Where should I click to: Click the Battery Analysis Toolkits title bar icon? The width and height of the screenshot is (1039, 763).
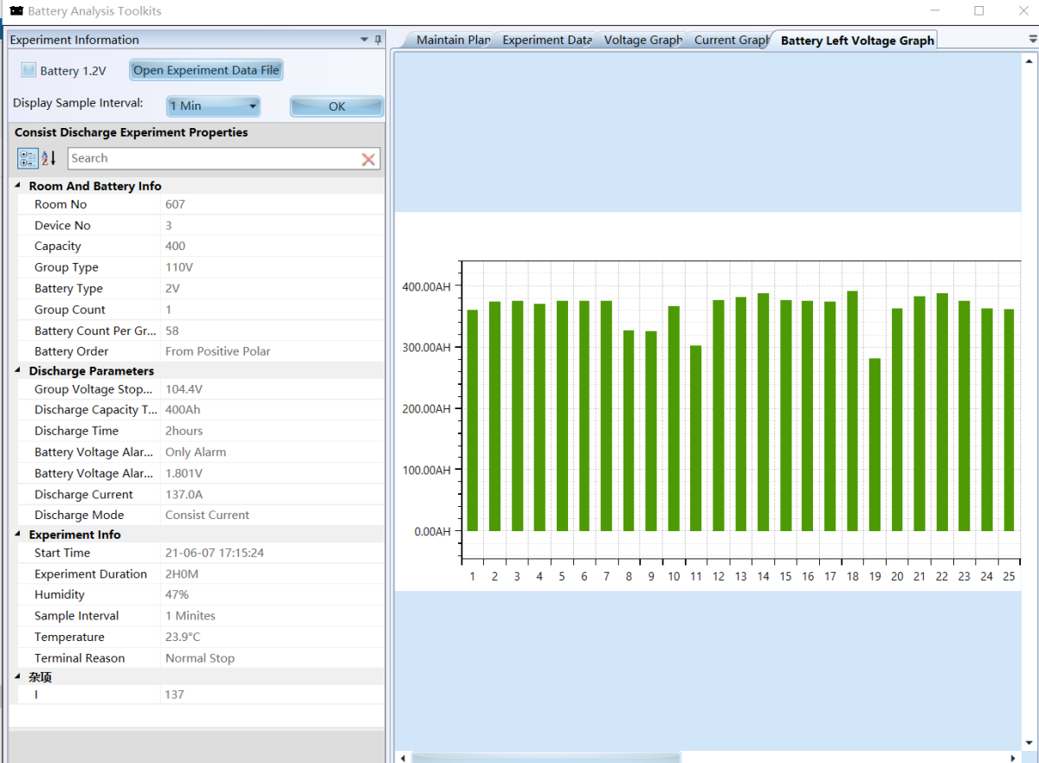point(16,11)
